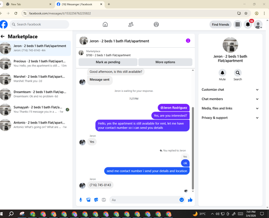Open the Home feed icon
The width and height of the screenshot is (269, 218).
pos(105,24)
